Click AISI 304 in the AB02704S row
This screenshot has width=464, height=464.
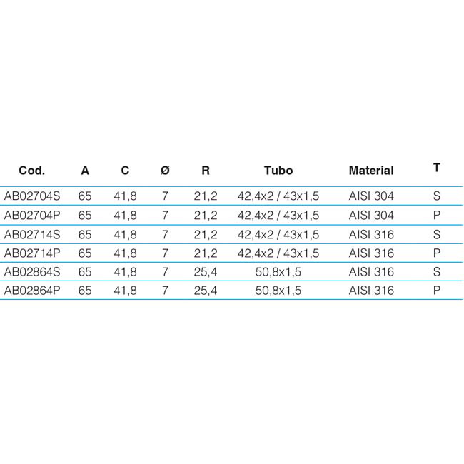[x=371, y=196]
